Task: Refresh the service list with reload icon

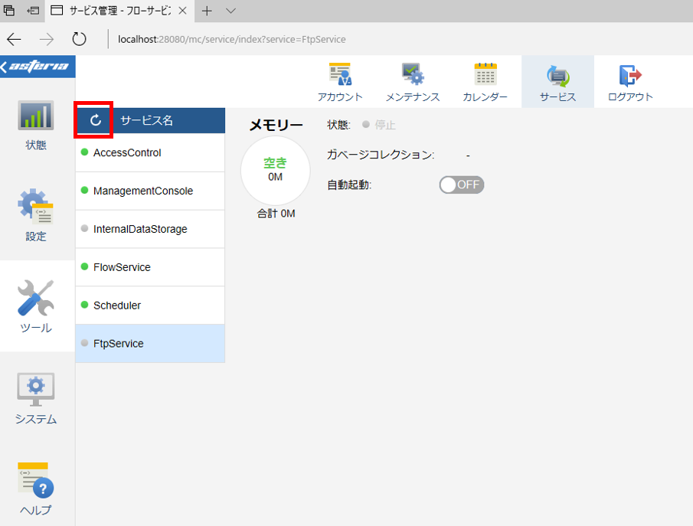Action: click(95, 120)
